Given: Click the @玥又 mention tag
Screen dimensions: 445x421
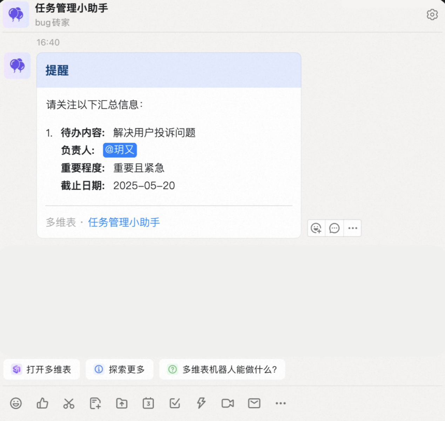Looking at the screenshot, I should (x=120, y=150).
